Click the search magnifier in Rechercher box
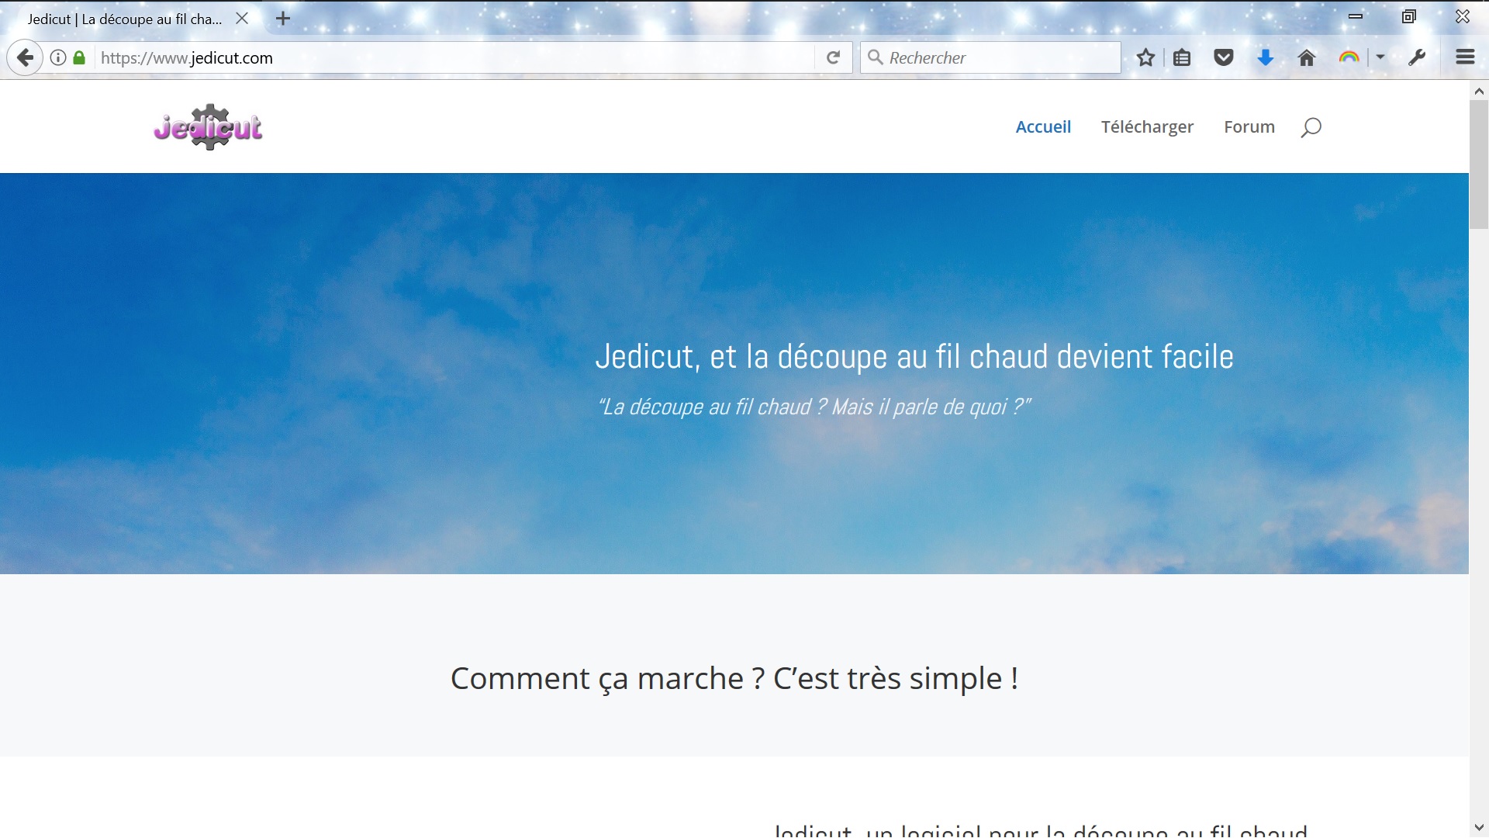The image size is (1489, 838). (875, 57)
